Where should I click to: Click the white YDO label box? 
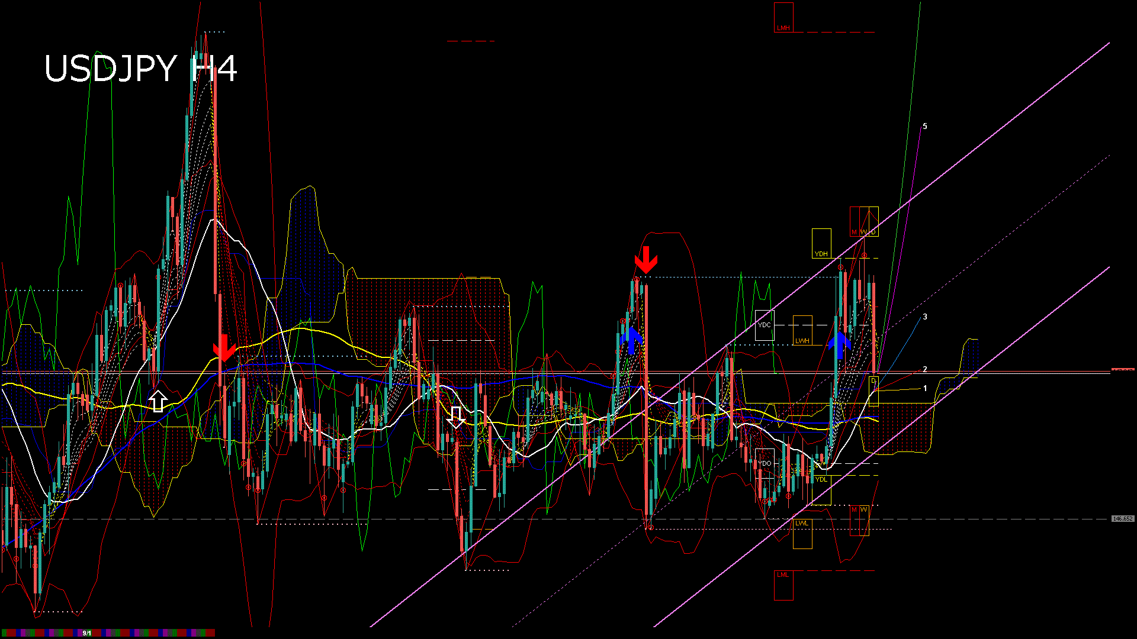765,463
